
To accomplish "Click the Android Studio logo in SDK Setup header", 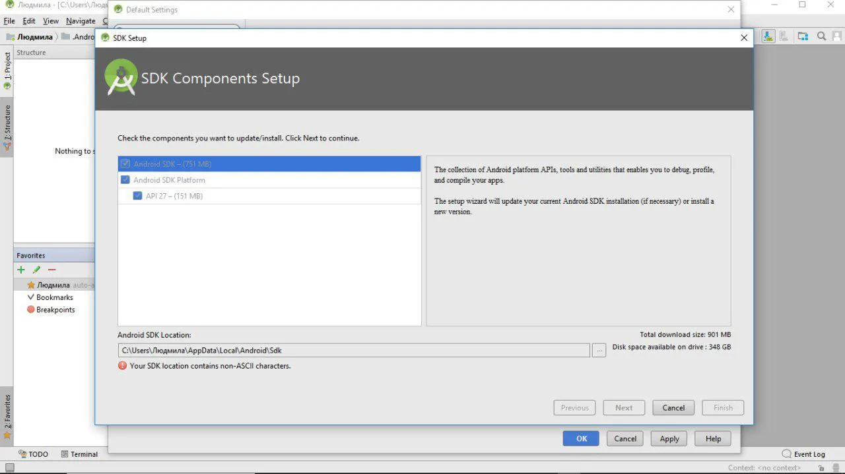I will point(121,77).
